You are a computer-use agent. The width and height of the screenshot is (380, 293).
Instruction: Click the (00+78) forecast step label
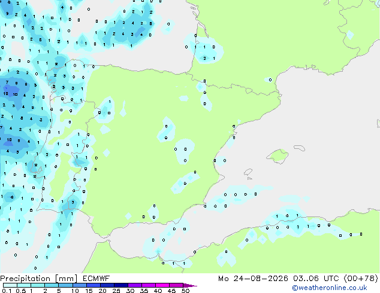pos(361,279)
